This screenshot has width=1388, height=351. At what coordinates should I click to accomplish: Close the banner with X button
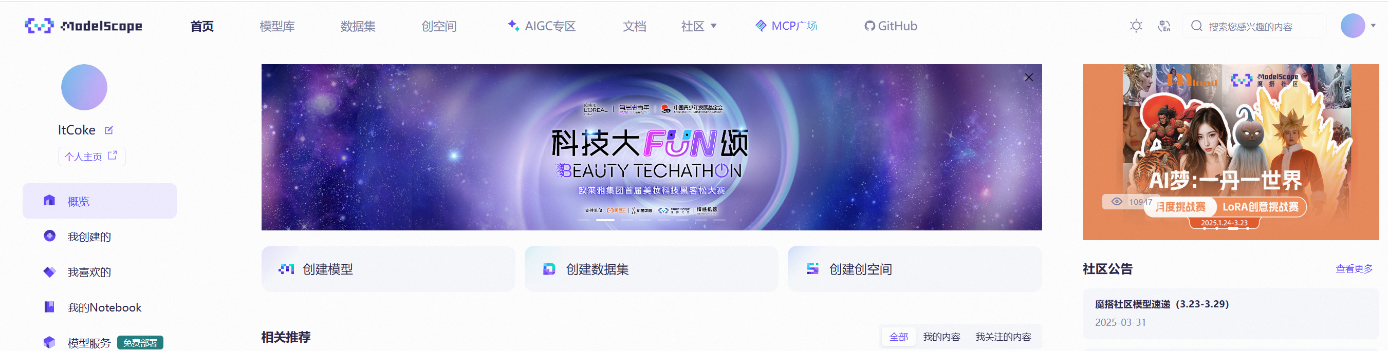coord(1029,77)
